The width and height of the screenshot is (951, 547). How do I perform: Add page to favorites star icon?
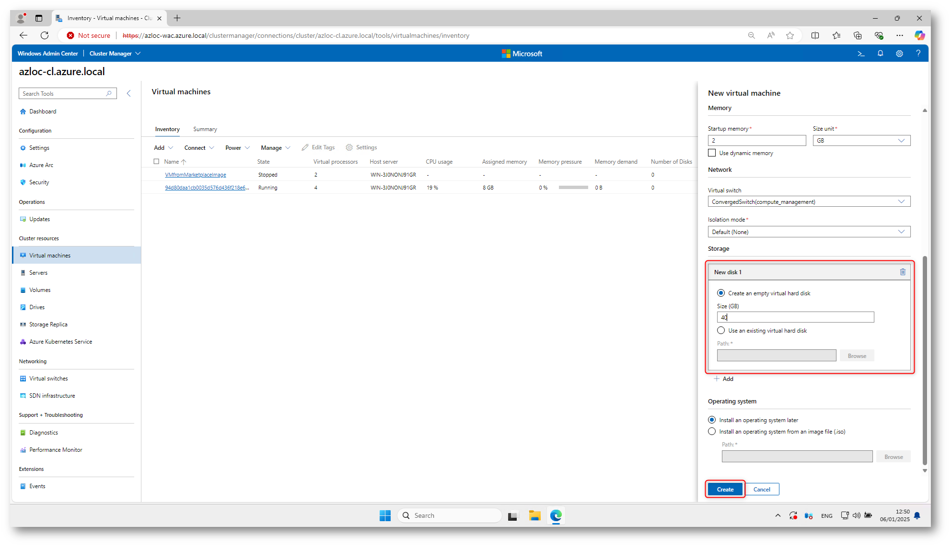coord(790,35)
